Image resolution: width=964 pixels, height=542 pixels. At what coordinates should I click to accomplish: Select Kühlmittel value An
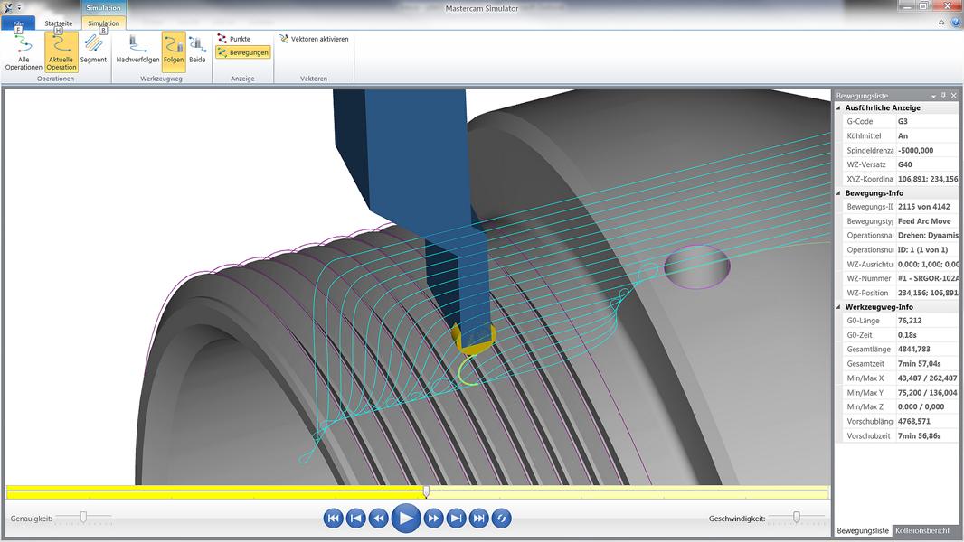[x=903, y=135]
